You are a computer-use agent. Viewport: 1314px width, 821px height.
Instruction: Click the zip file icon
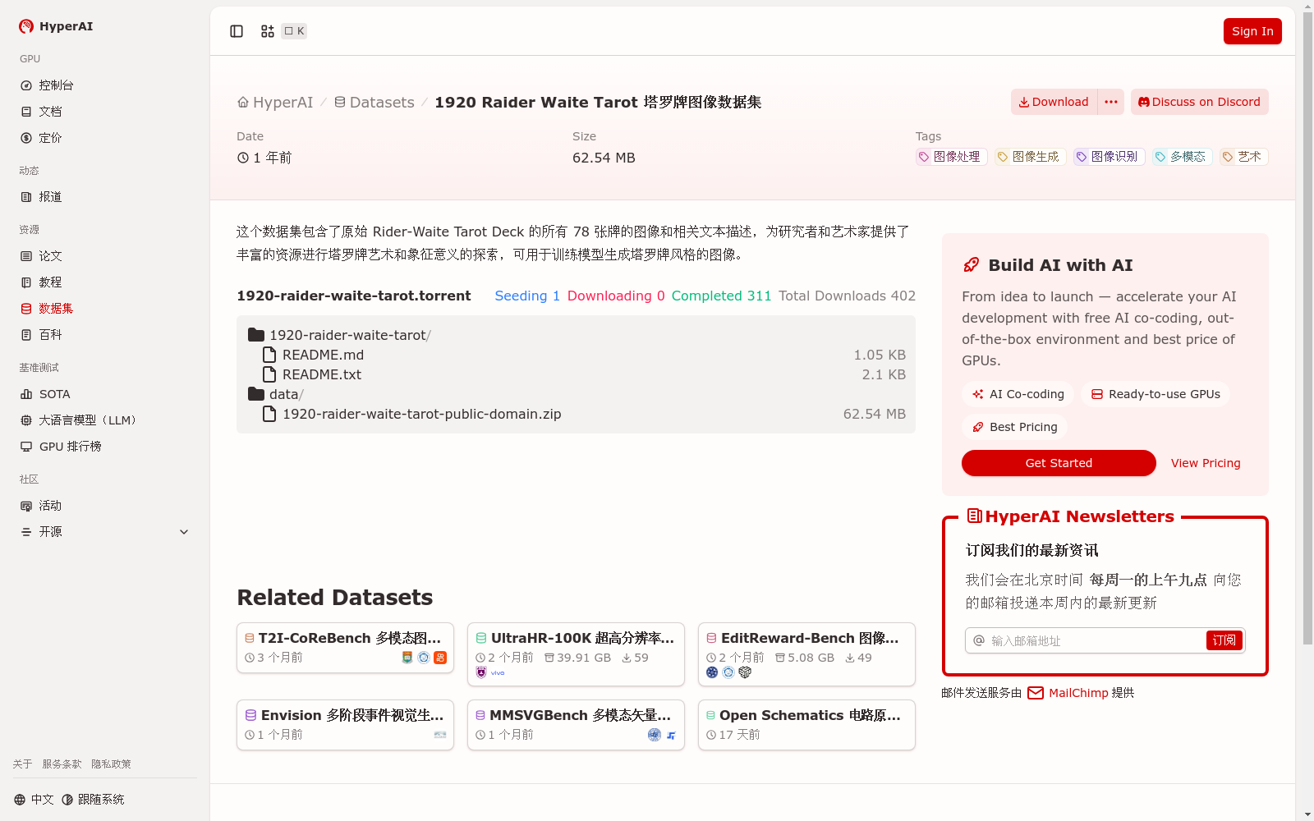coord(269,414)
